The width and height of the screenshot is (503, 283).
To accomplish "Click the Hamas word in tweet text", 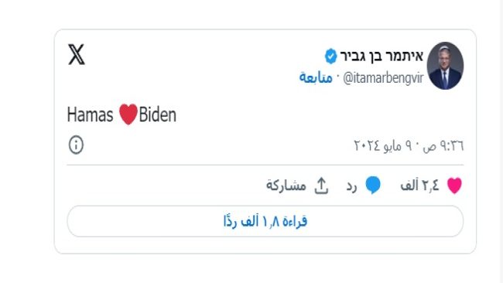I will [90, 114].
